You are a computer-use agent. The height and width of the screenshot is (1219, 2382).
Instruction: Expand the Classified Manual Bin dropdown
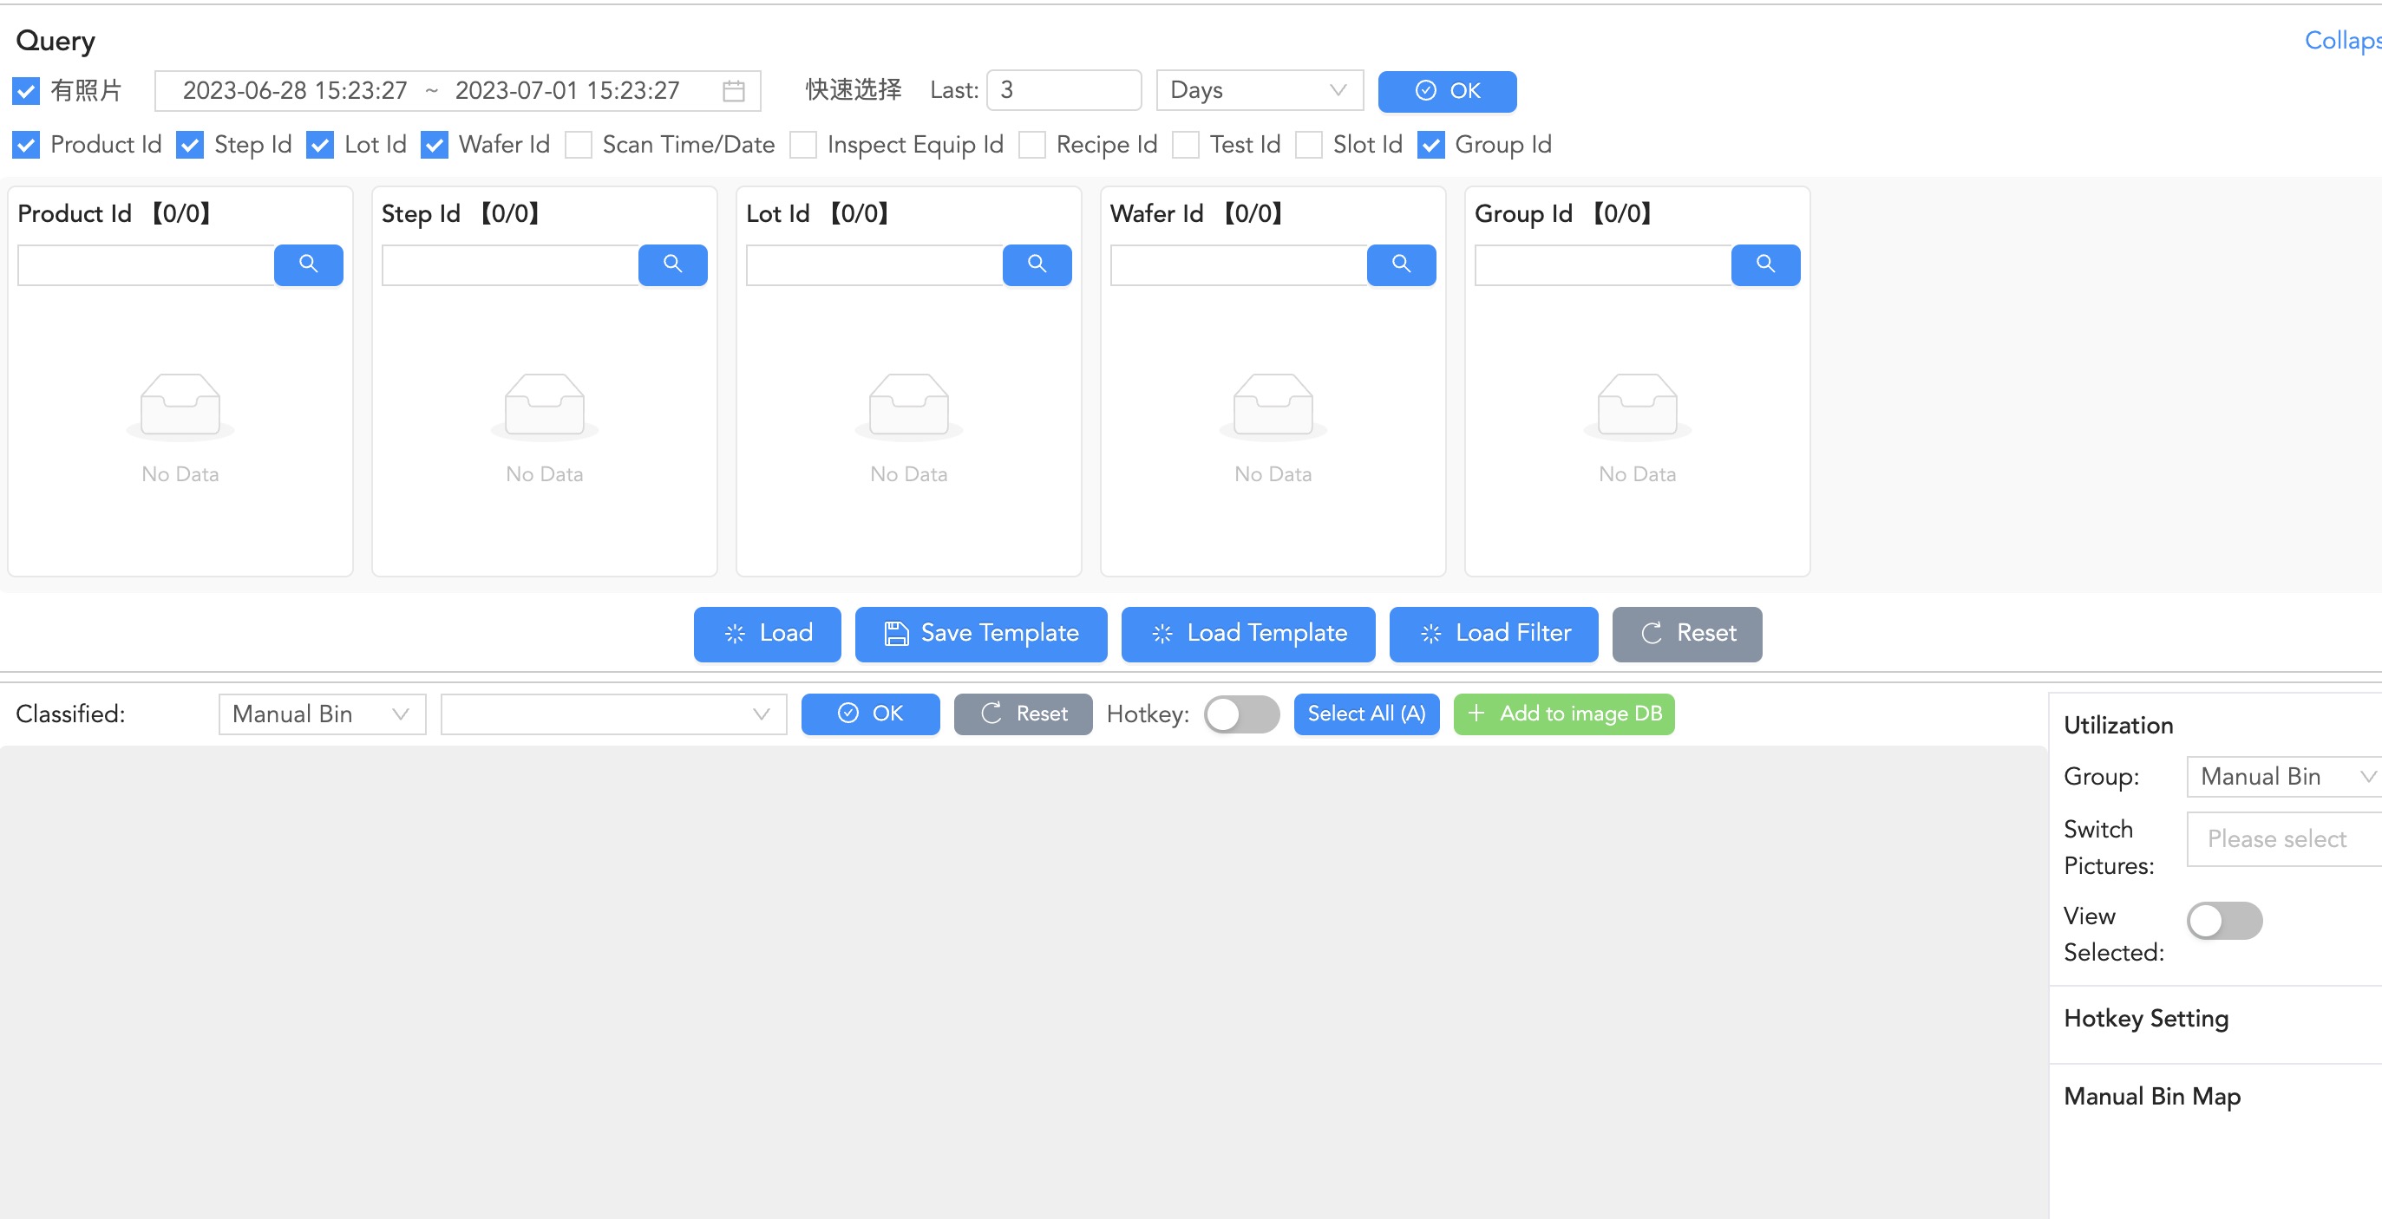[320, 714]
